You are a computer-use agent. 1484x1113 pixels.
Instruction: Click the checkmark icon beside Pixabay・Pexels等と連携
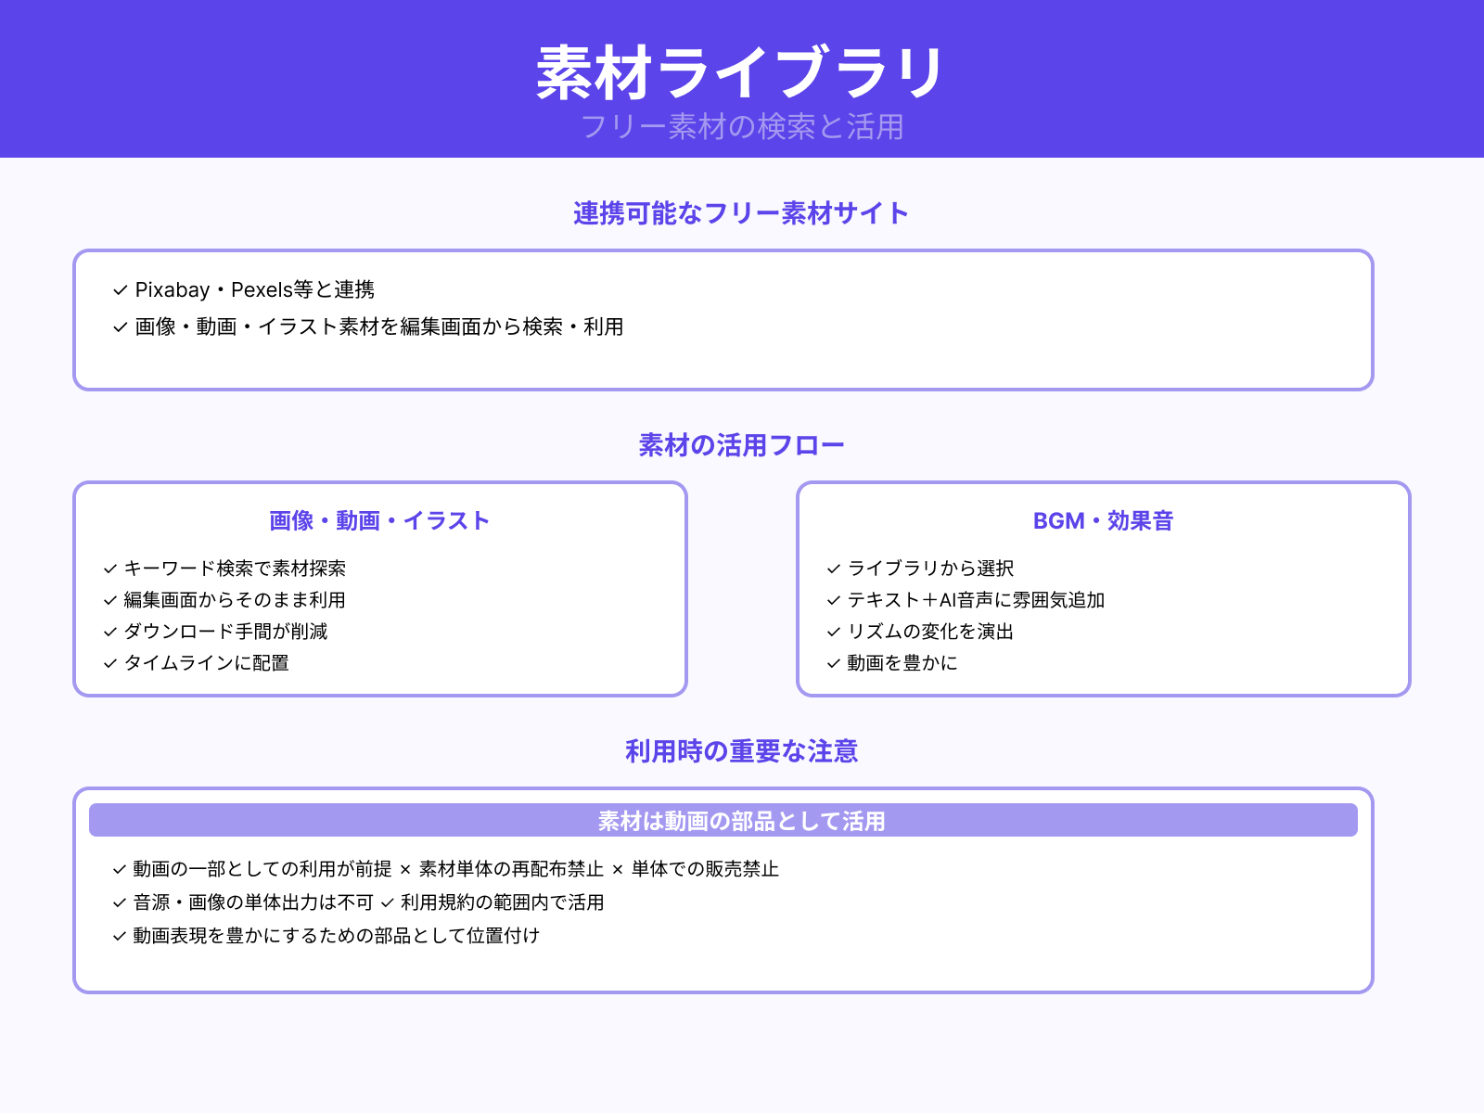click(x=119, y=290)
